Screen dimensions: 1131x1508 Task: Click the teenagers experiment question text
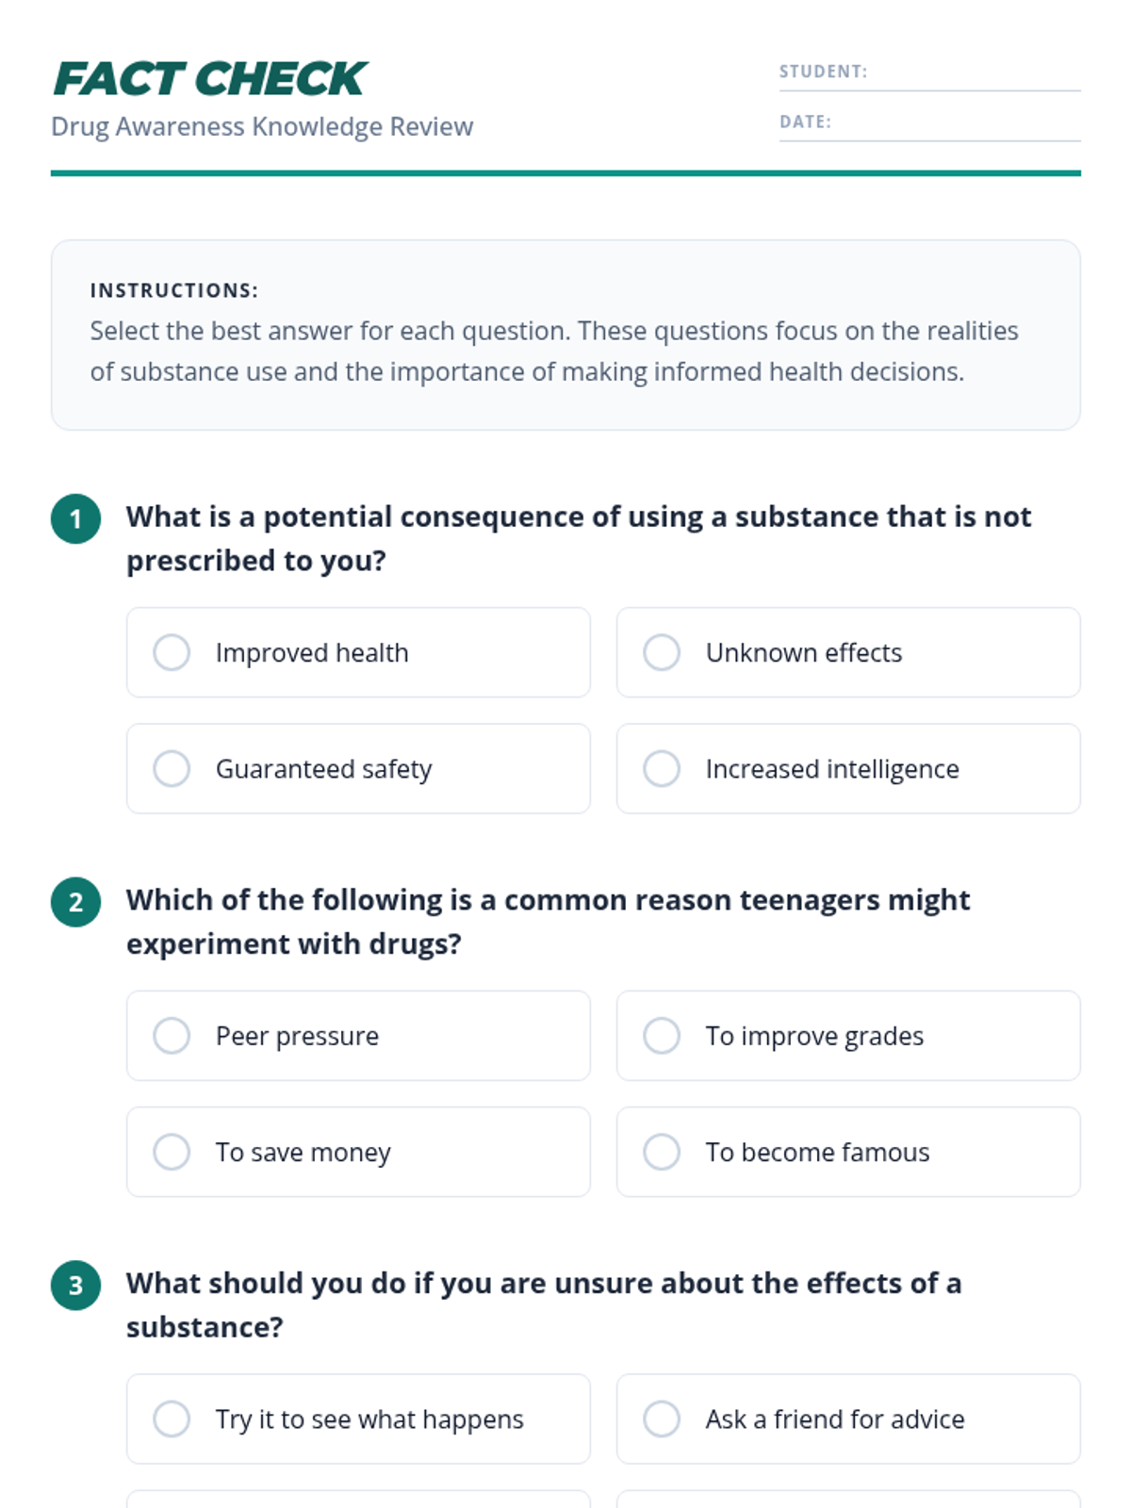click(548, 922)
